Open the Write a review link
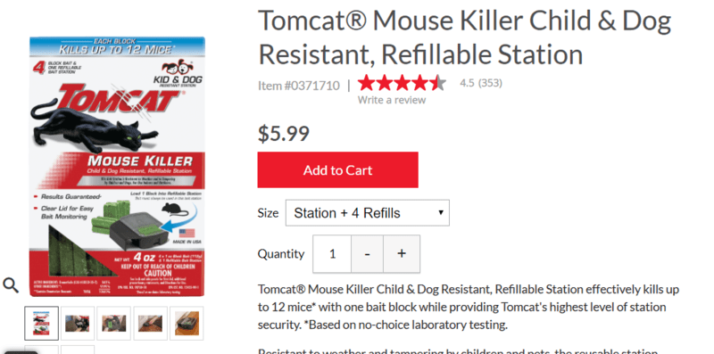The width and height of the screenshot is (714, 354). (x=392, y=100)
